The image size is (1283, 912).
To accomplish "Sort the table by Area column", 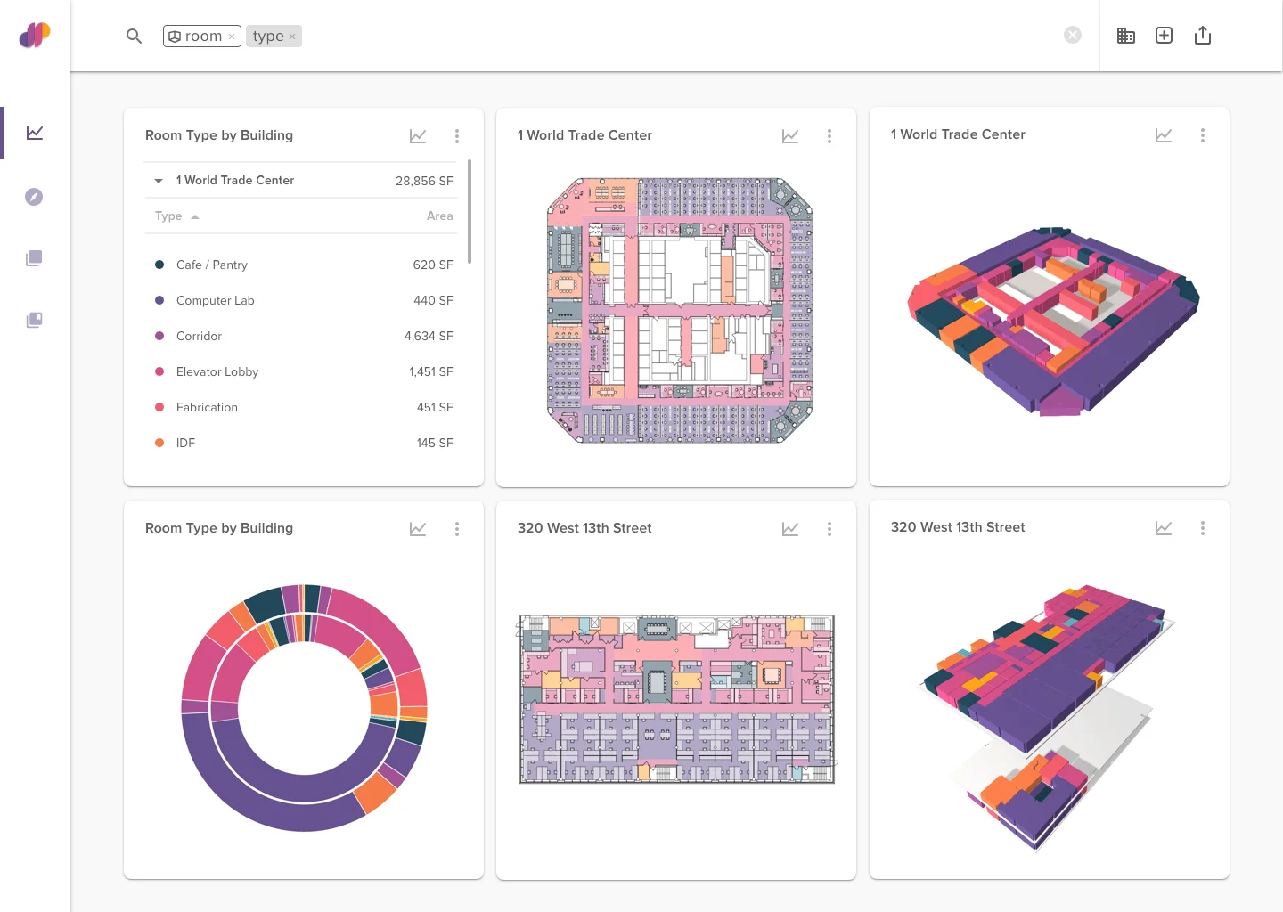I will click(439, 216).
